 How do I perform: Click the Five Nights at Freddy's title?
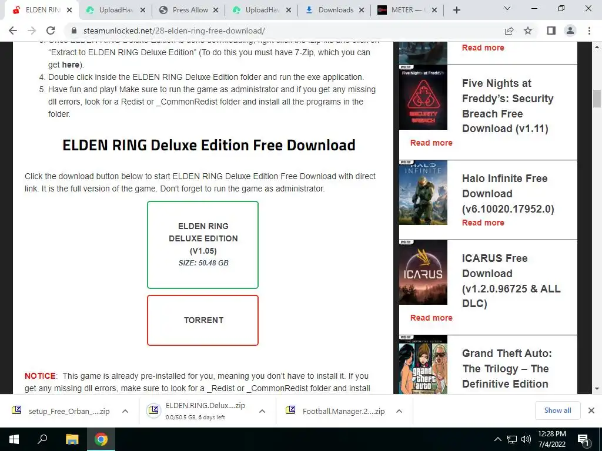point(507,106)
